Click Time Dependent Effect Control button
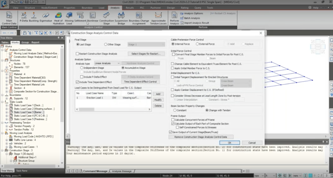This screenshot has height=178, width=333. click(x=140, y=82)
